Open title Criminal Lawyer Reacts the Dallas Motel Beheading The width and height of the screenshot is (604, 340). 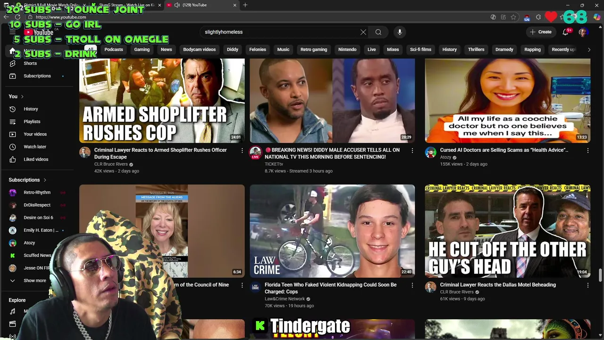point(498,285)
